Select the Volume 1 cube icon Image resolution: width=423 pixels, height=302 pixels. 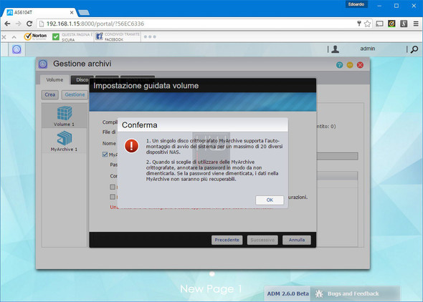click(x=65, y=113)
